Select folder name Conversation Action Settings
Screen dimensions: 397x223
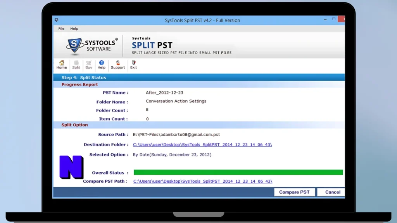pos(176,101)
